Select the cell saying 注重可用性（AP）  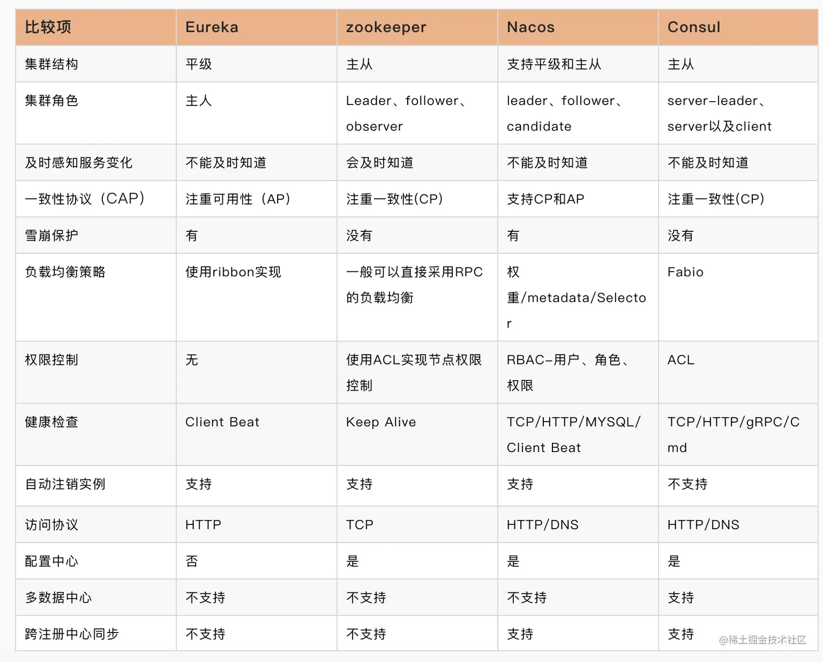[x=237, y=199]
